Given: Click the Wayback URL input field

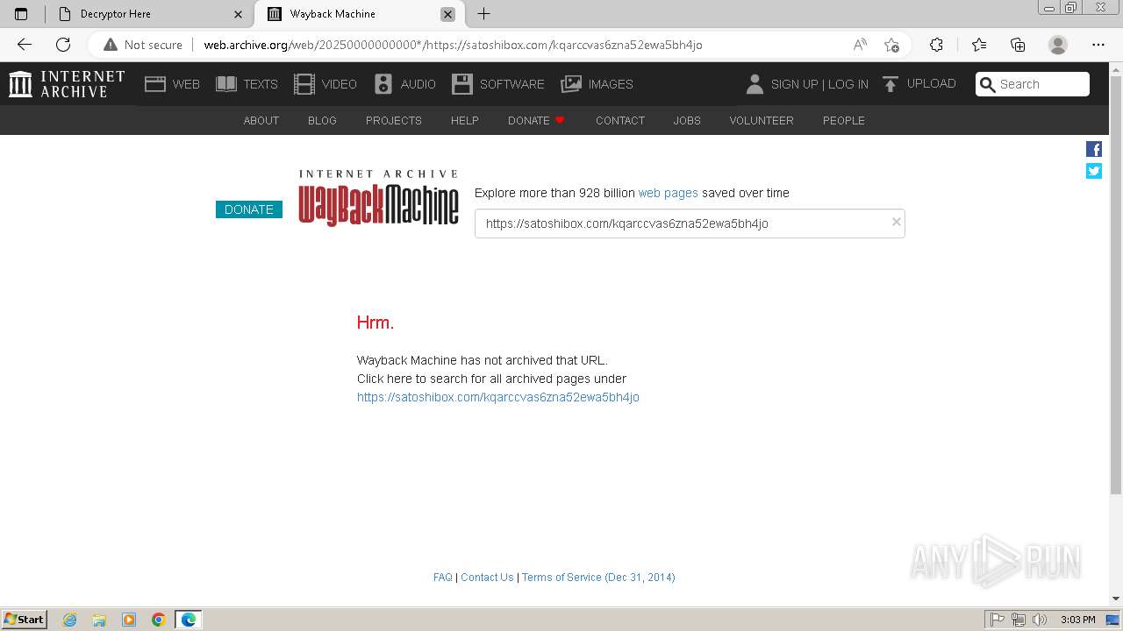Looking at the screenshot, I should point(690,223).
